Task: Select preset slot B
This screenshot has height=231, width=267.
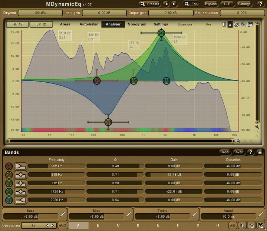Action: click(x=98, y=225)
